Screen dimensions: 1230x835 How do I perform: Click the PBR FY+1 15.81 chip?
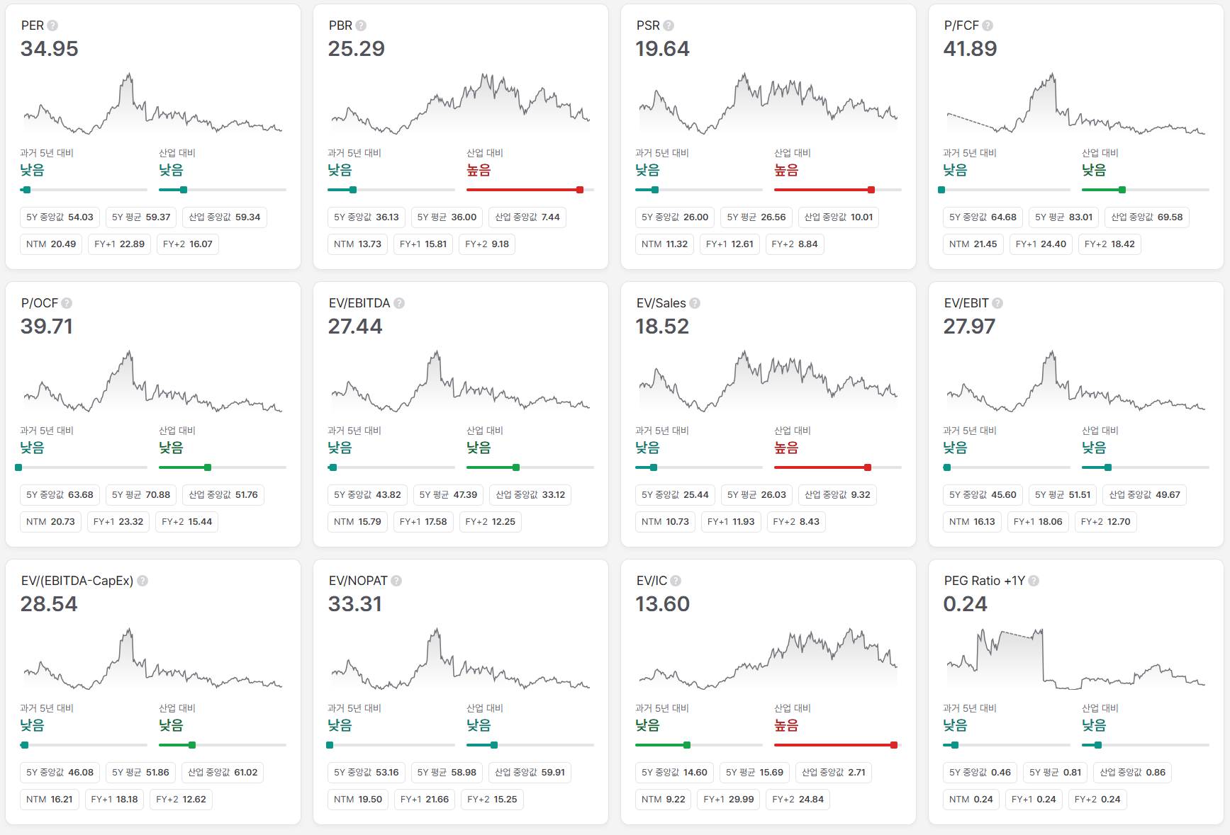423,244
